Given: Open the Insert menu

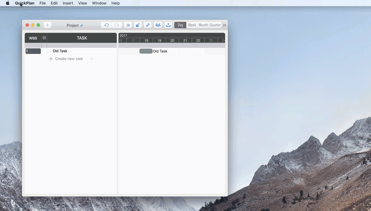Looking at the screenshot, I should (x=68, y=3).
